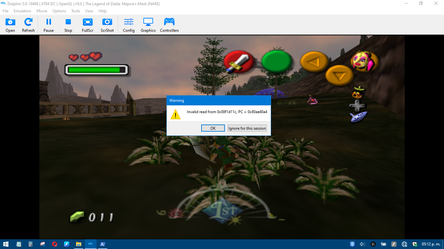This screenshot has height=249, width=444.
Task: Click the Windows Security shield tray icon
Action: click(415, 244)
